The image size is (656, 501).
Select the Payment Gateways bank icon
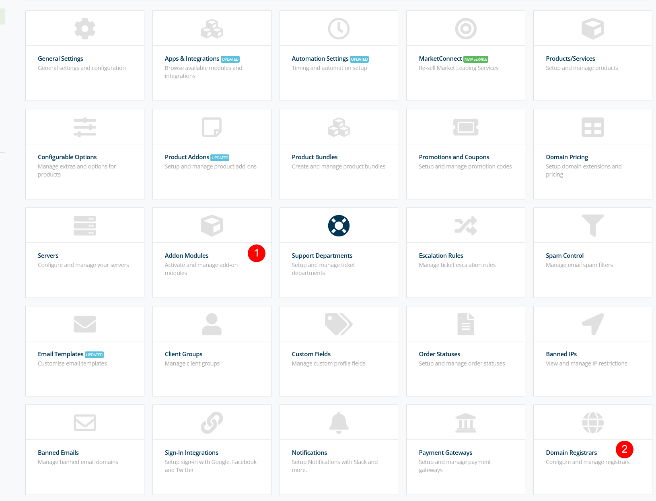coord(465,423)
